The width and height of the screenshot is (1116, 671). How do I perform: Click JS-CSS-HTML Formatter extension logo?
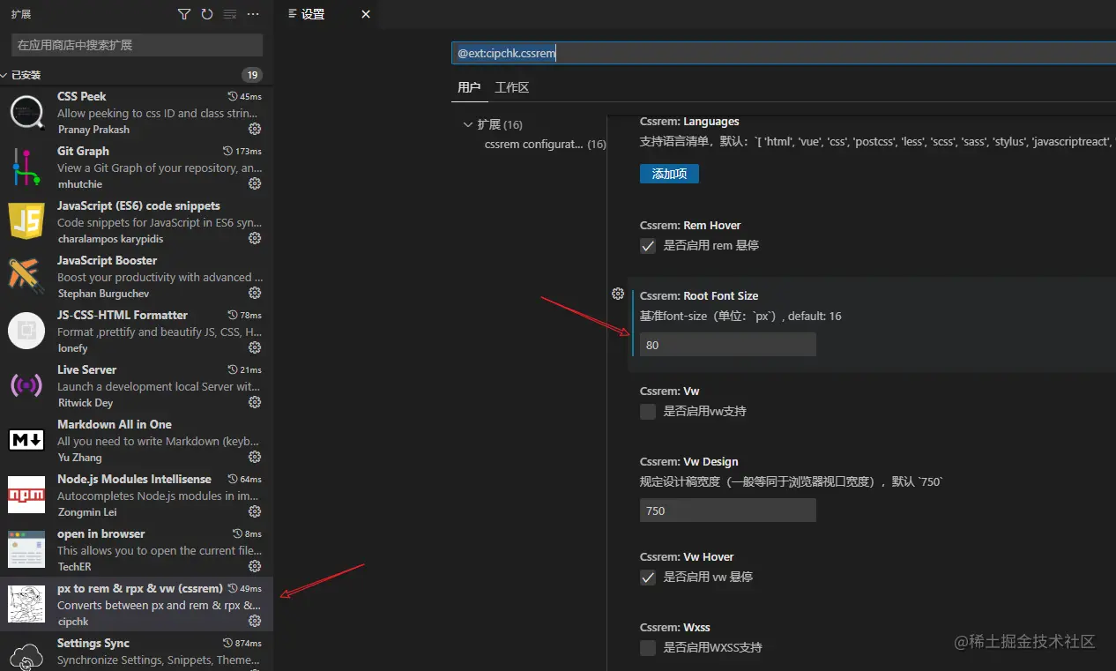(26, 331)
